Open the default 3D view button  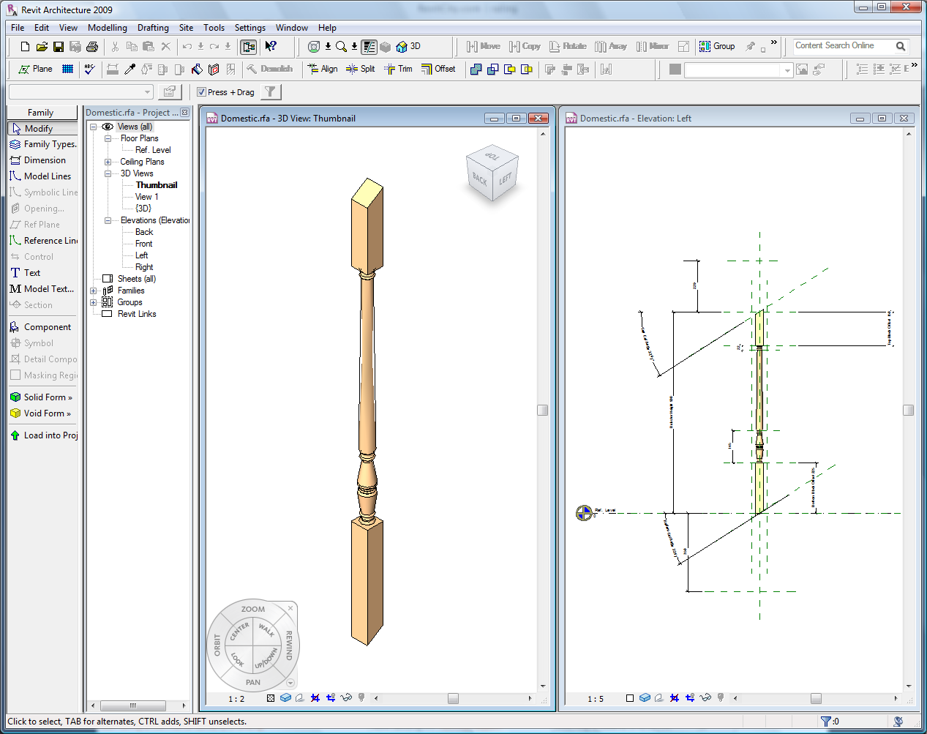(408, 46)
